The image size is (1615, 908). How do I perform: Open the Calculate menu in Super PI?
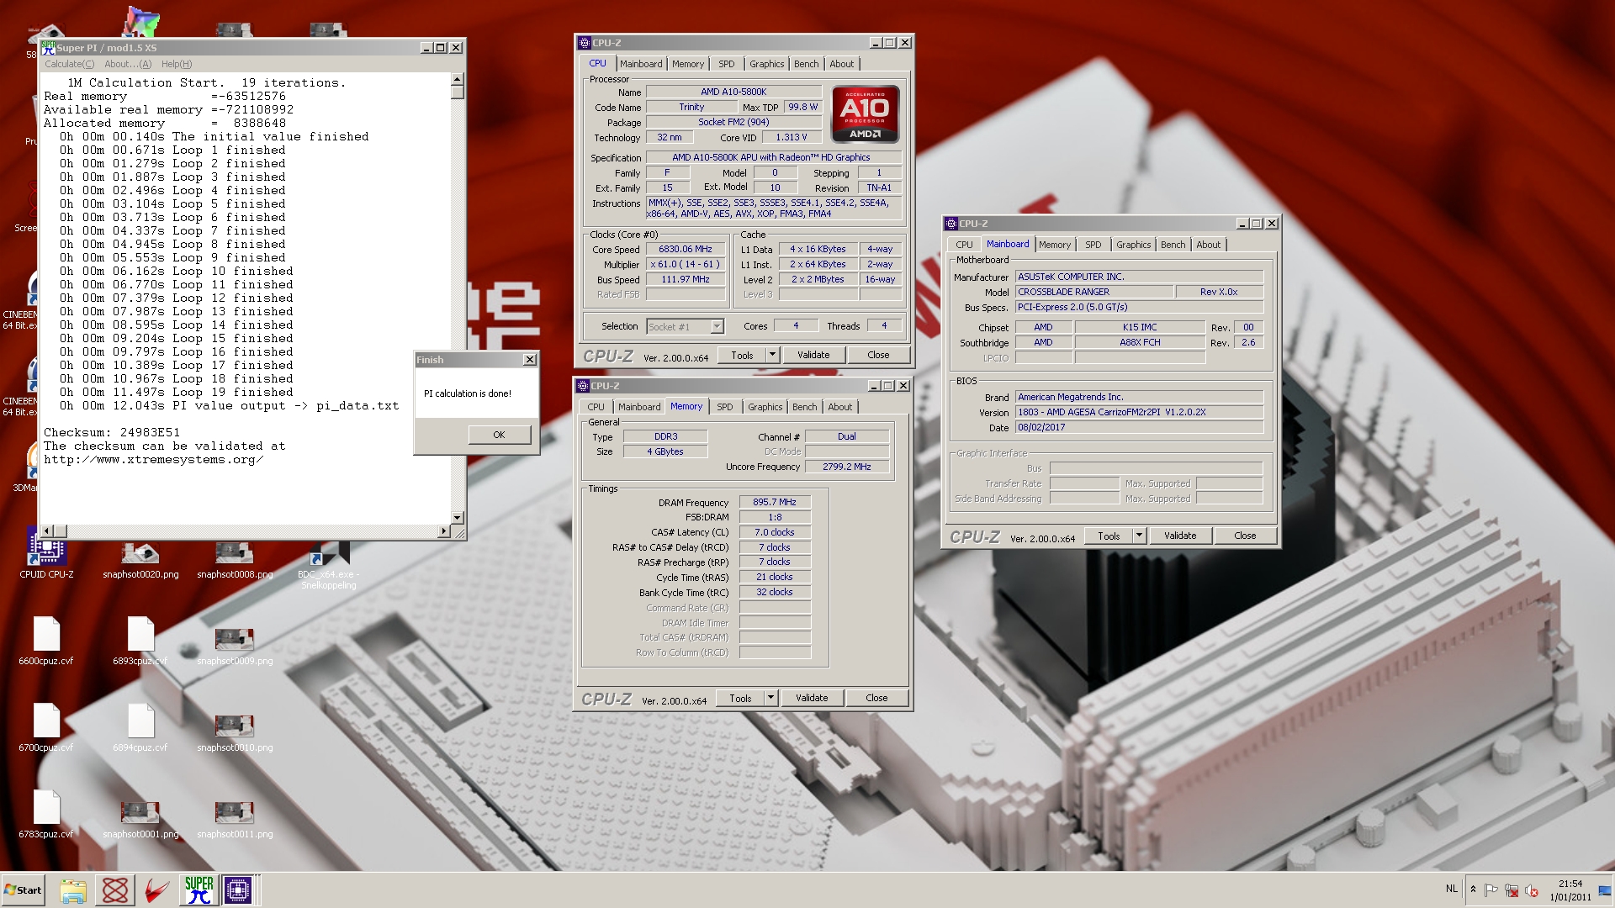point(69,64)
